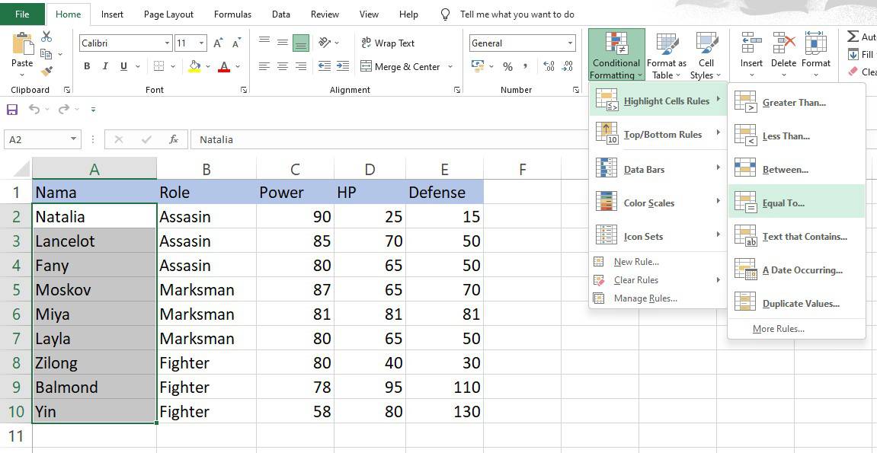This screenshot has height=453, width=877.
Task: Click Increase Decimal icon
Action: [549, 67]
